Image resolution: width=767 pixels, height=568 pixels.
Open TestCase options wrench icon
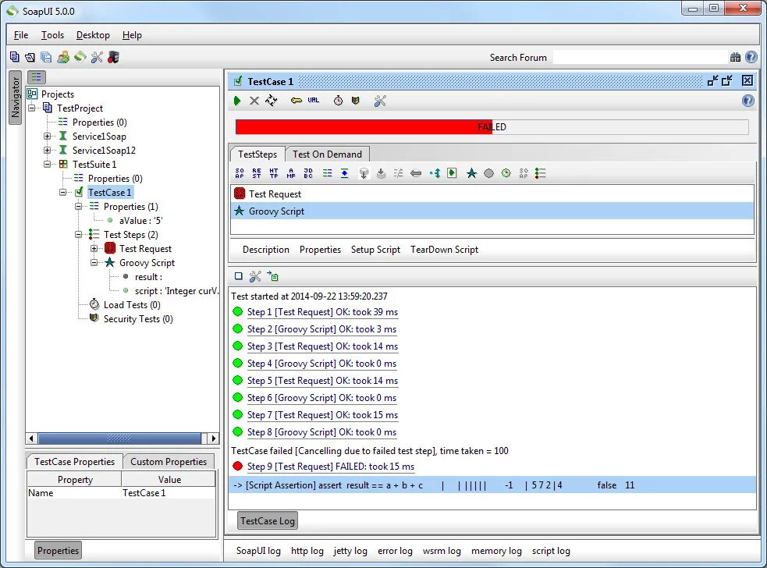pos(380,101)
